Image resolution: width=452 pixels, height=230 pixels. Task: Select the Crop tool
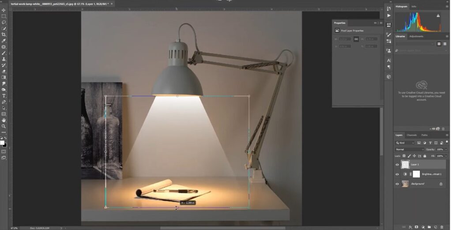4,34
